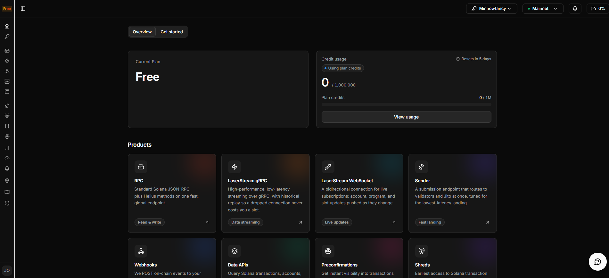Open the API keys icon in the sidebar

click(7, 37)
